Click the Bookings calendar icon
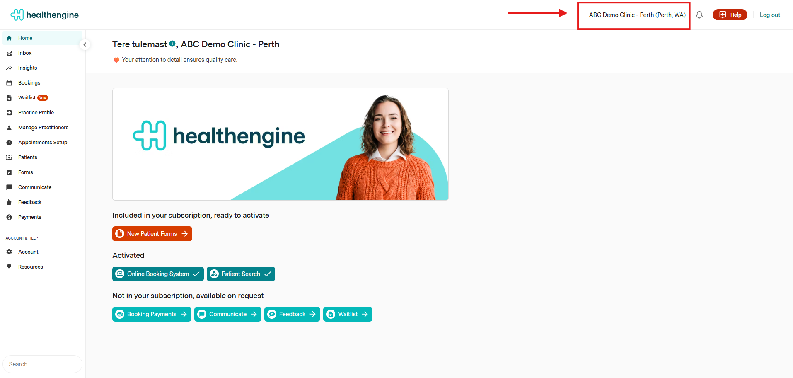The image size is (793, 378). (x=9, y=83)
